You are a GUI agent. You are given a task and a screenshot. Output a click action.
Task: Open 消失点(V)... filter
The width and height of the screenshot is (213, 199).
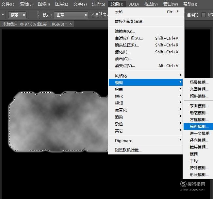146,65
